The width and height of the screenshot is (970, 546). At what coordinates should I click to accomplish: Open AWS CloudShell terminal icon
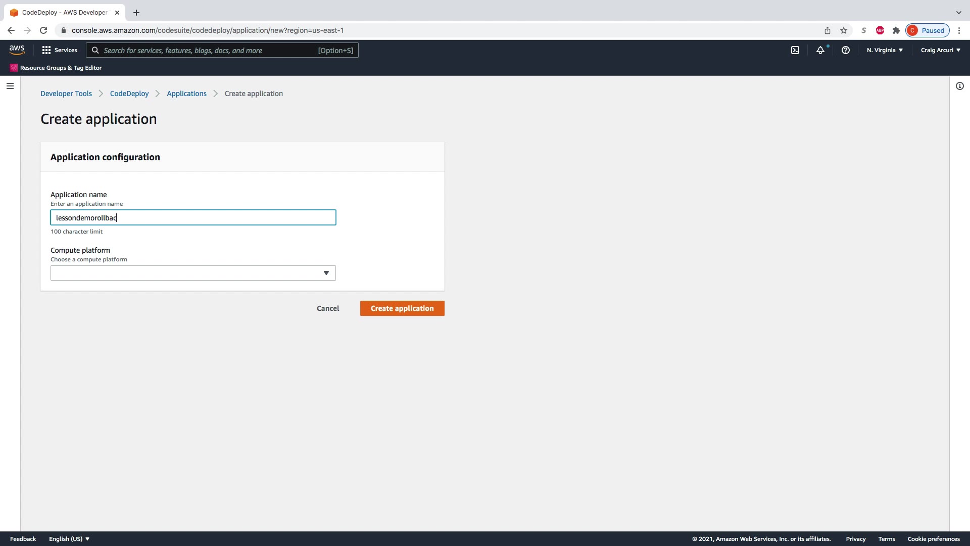tap(795, 50)
